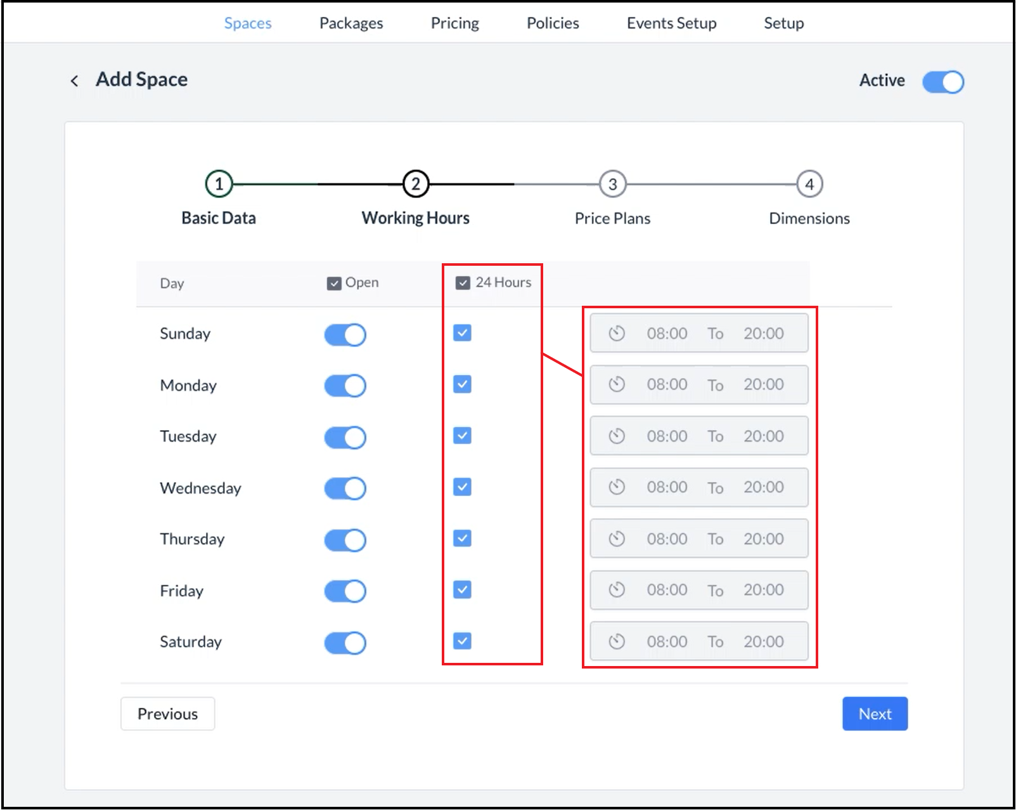This screenshot has width=1016, height=810.
Task: Open the Pricing tab
Action: [454, 23]
